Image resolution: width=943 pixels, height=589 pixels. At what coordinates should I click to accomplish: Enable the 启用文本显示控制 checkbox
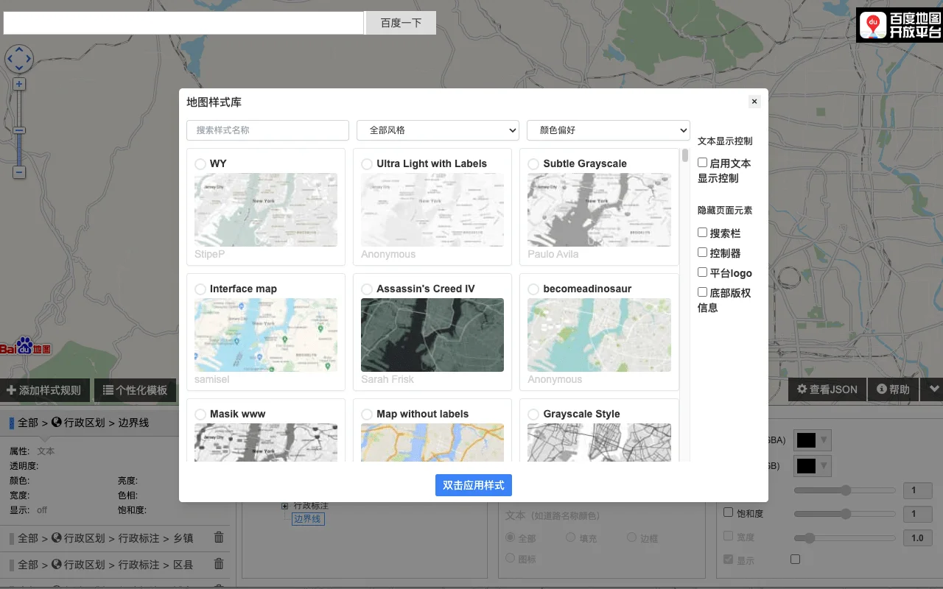(702, 163)
